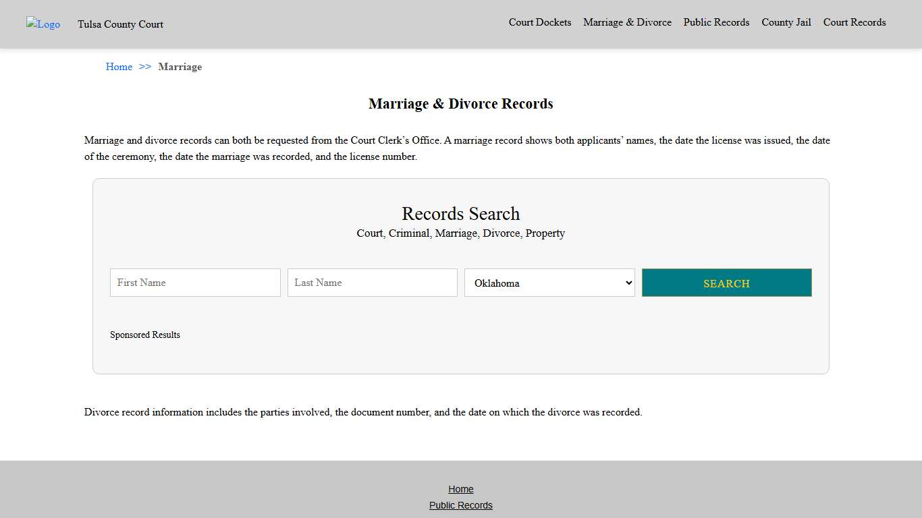
Task: Open Public Records from the header navigation
Action: [x=716, y=22]
